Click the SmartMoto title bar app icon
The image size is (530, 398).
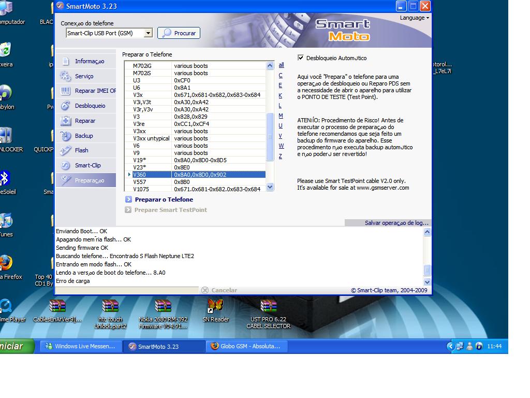point(60,6)
